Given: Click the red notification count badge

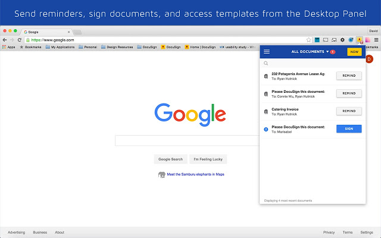Looking at the screenshot, I should (x=333, y=52).
